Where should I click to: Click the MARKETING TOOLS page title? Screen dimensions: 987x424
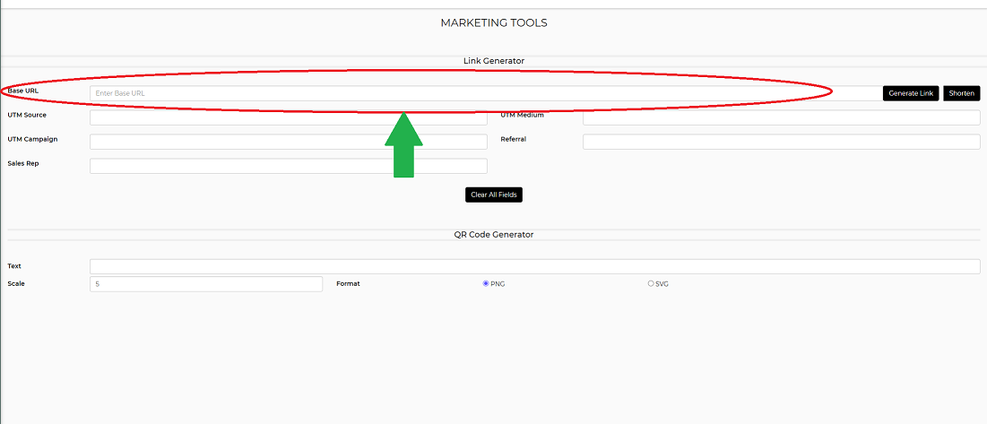click(x=494, y=23)
